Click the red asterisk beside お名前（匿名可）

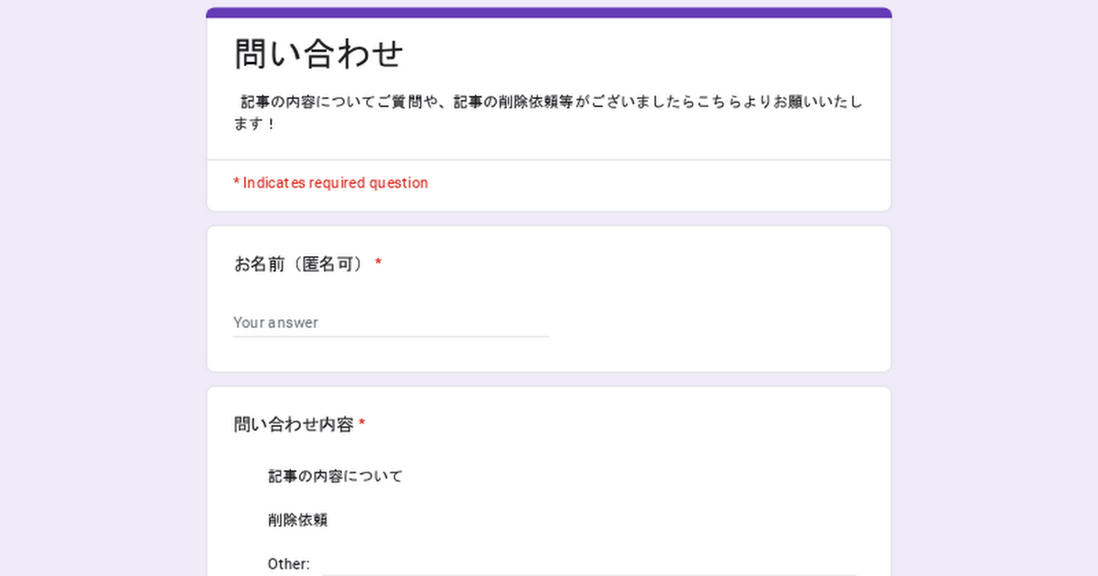378,264
